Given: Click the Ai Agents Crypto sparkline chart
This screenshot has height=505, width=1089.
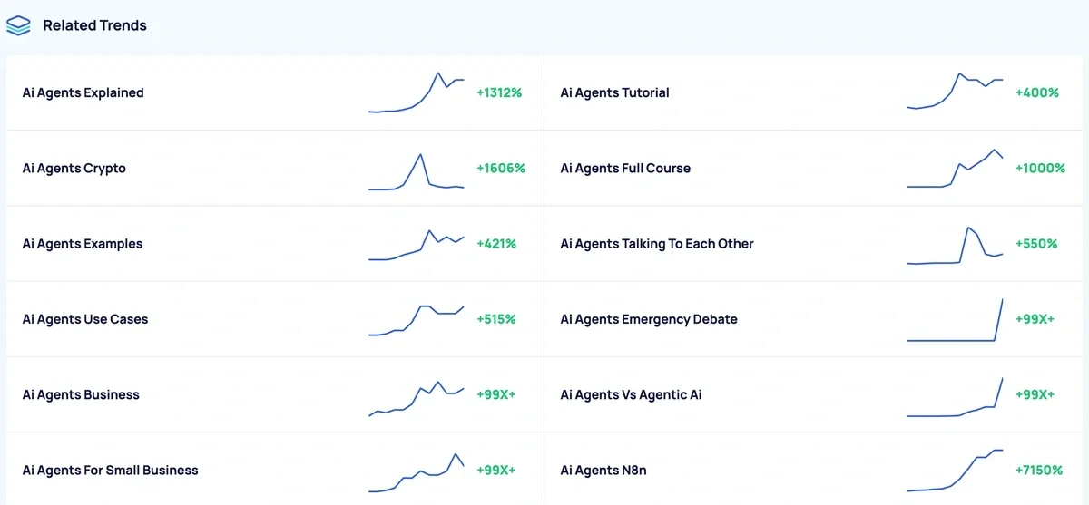Looking at the screenshot, I should [x=417, y=172].
